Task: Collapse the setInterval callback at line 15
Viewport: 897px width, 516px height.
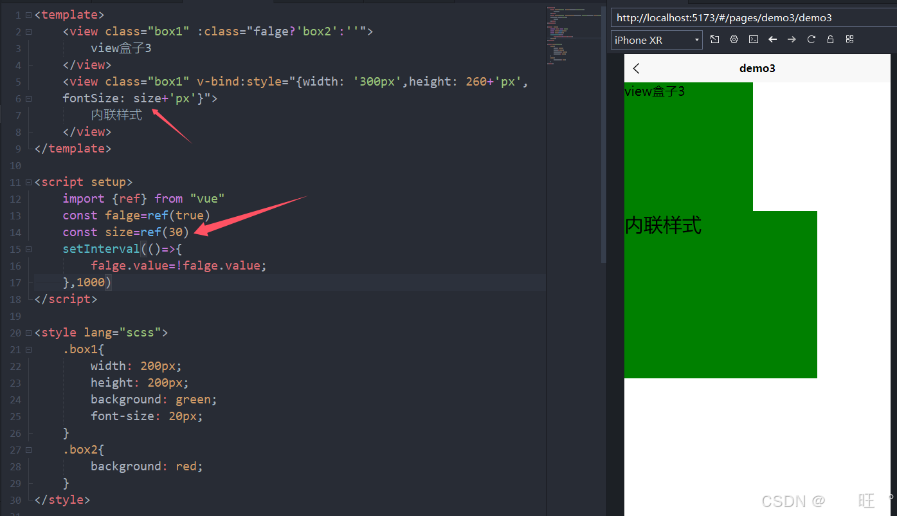Action: [28, 249]
